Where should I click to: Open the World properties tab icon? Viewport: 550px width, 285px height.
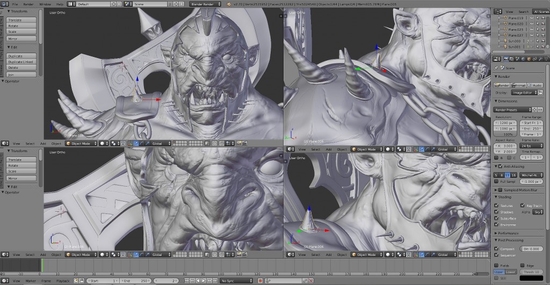524,59
